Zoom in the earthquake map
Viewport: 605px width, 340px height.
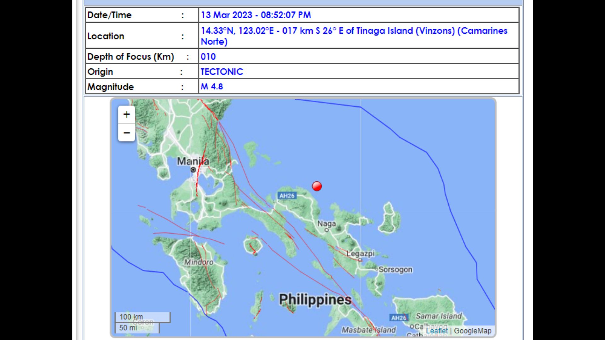click(x=126, y=115)
